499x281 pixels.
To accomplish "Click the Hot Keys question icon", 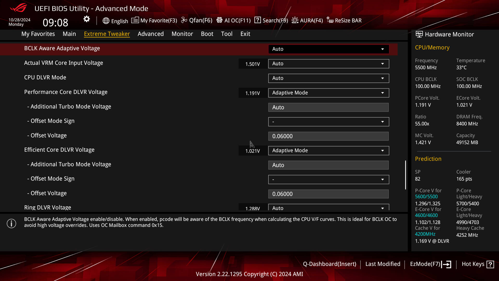I will (x=490, y=264).
